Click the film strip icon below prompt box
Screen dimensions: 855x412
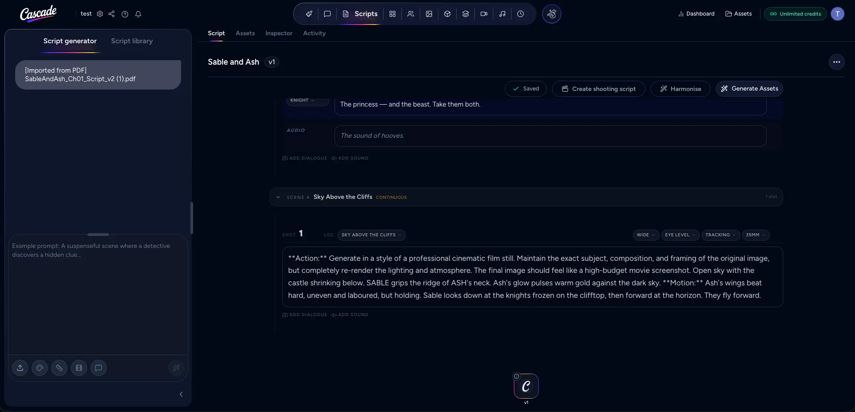[x=79, y=368]
